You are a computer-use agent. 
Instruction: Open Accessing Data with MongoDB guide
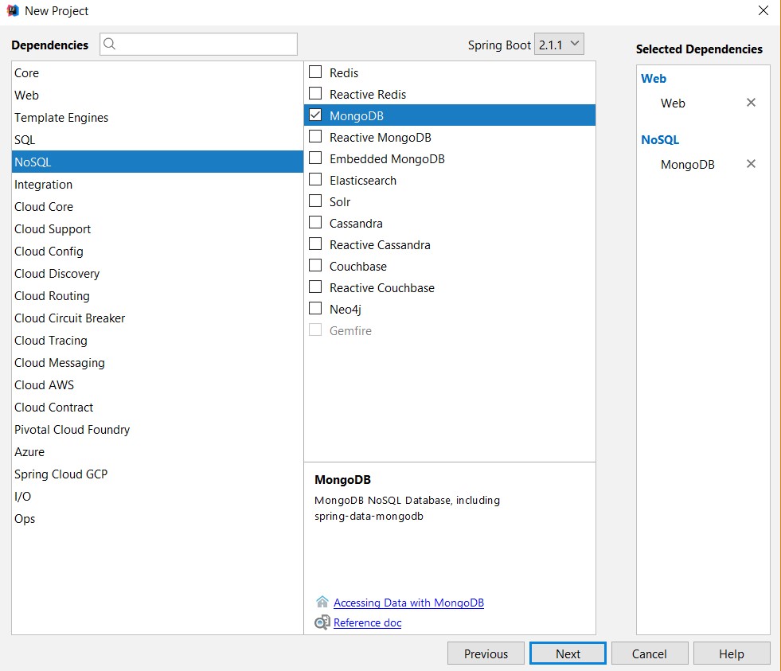click(408, 603)
